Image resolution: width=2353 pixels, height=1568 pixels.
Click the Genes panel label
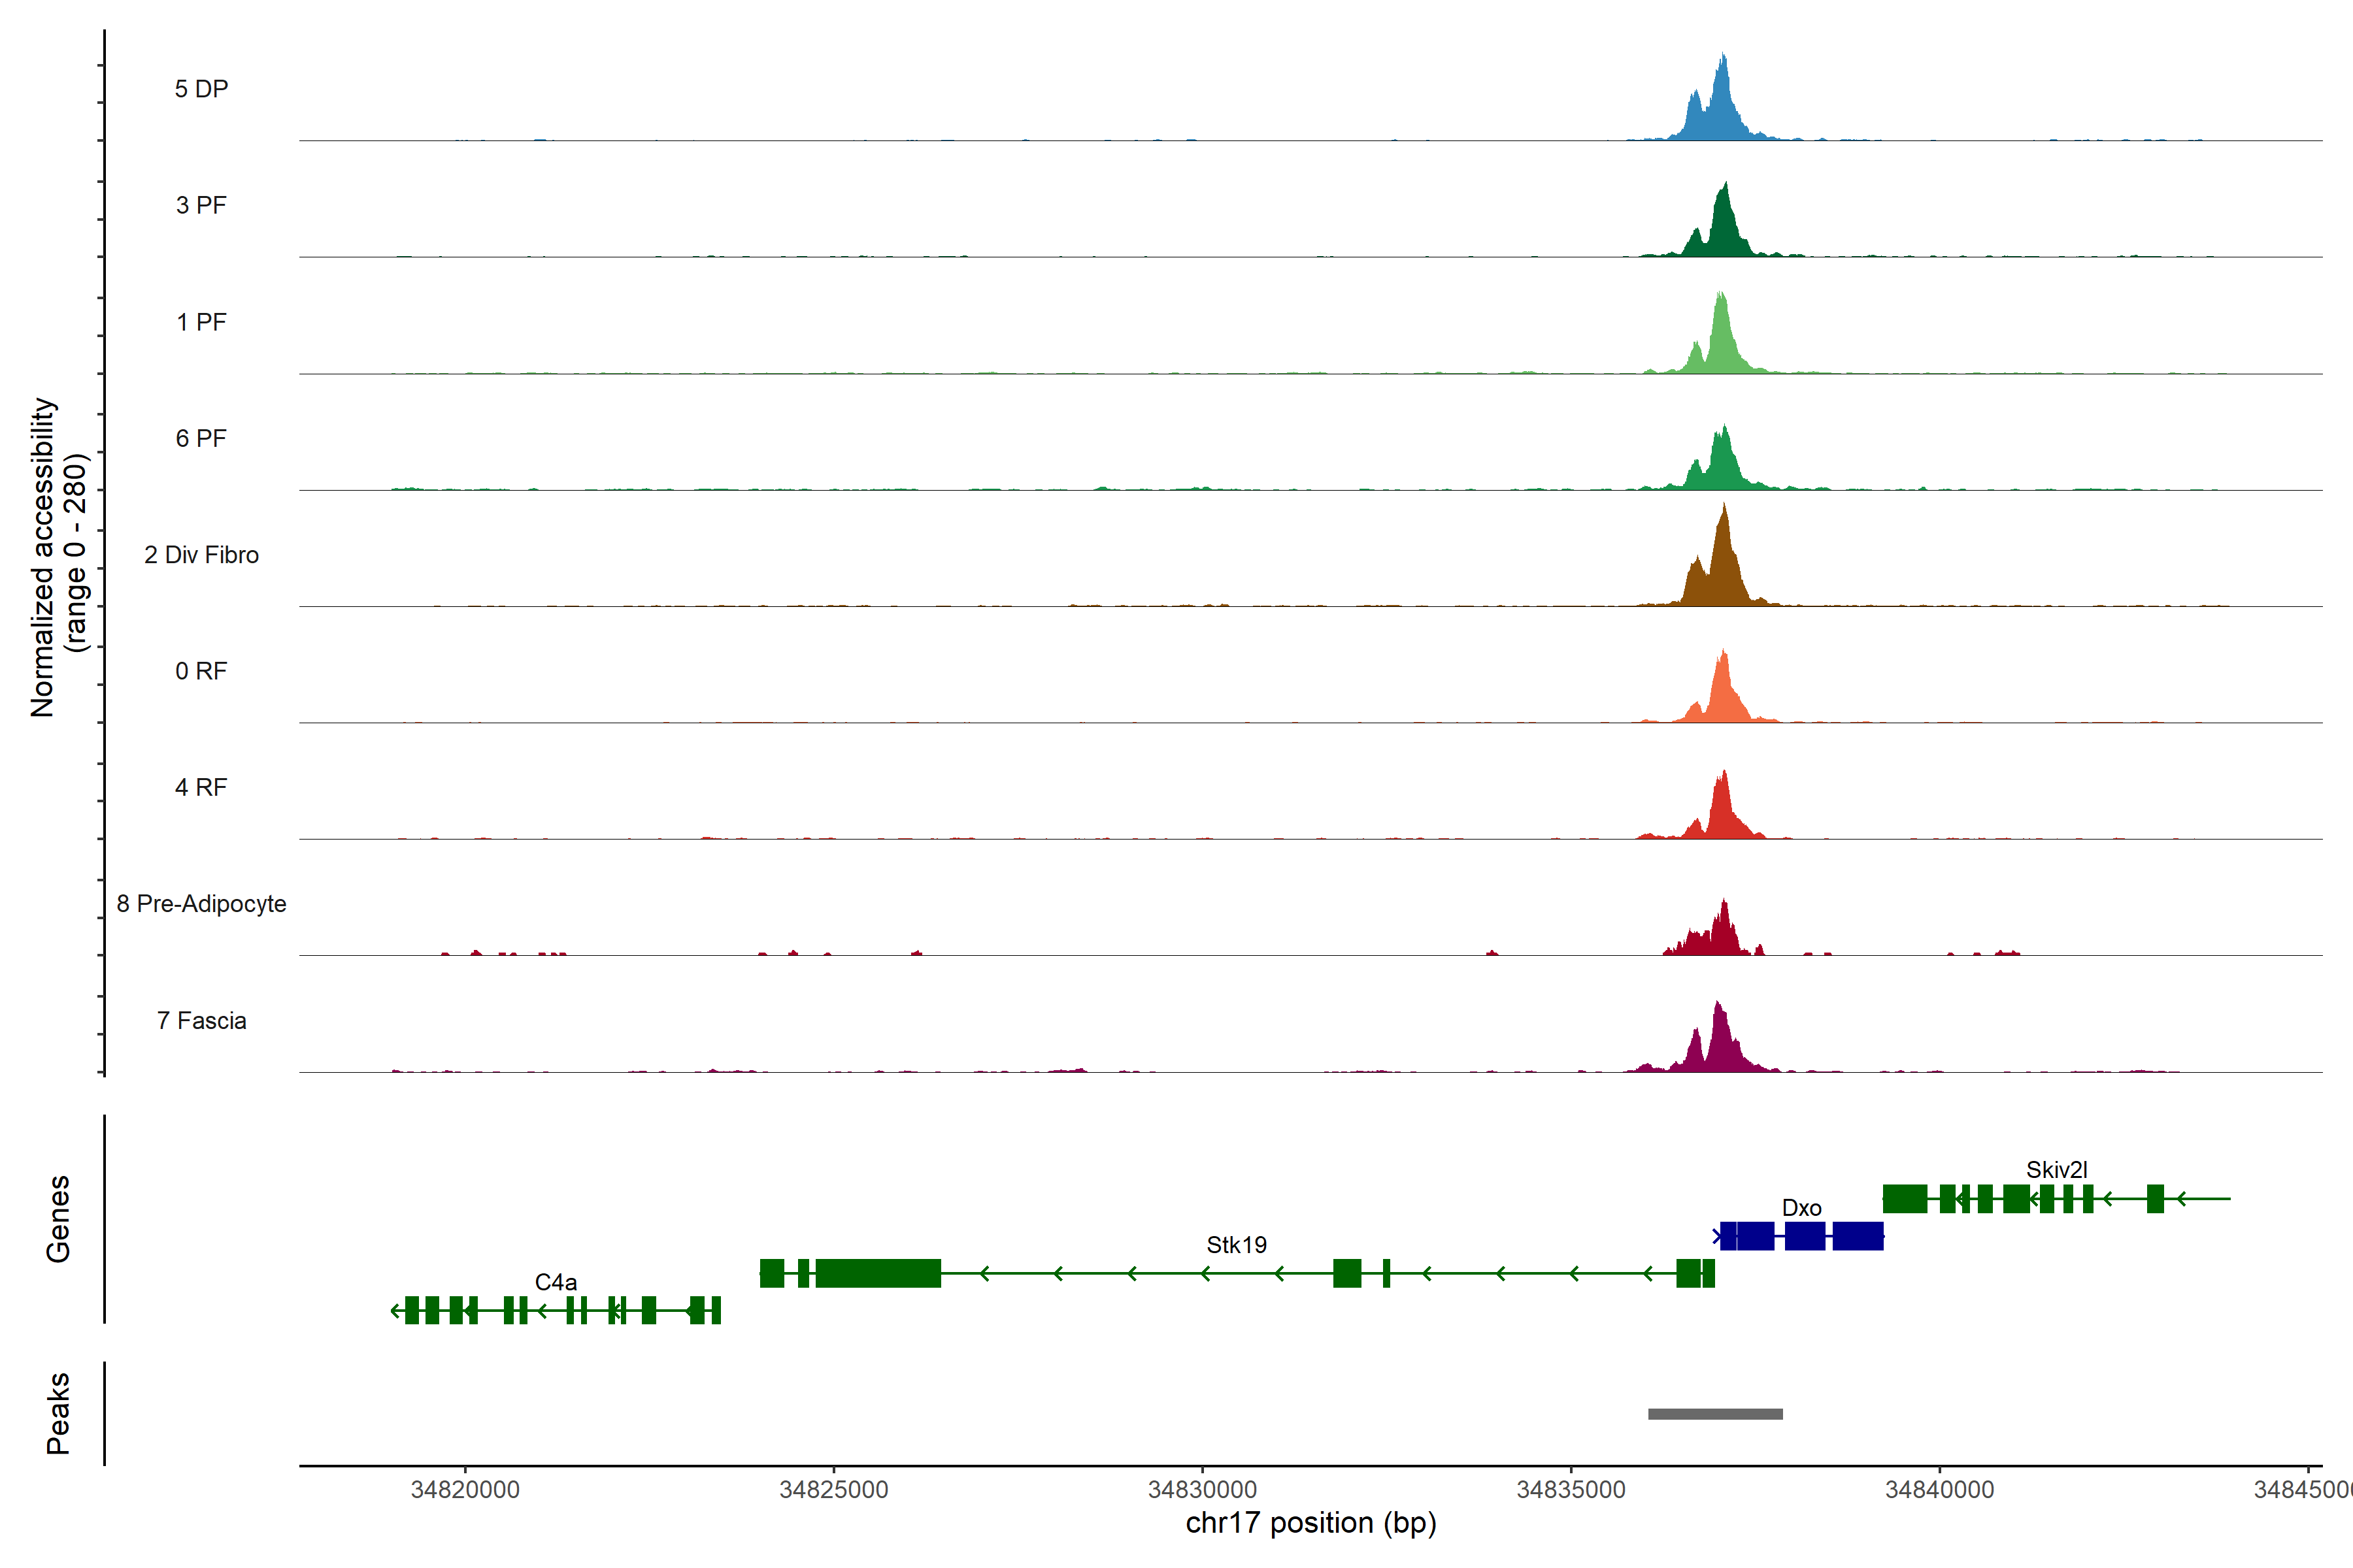[58, 1219]
